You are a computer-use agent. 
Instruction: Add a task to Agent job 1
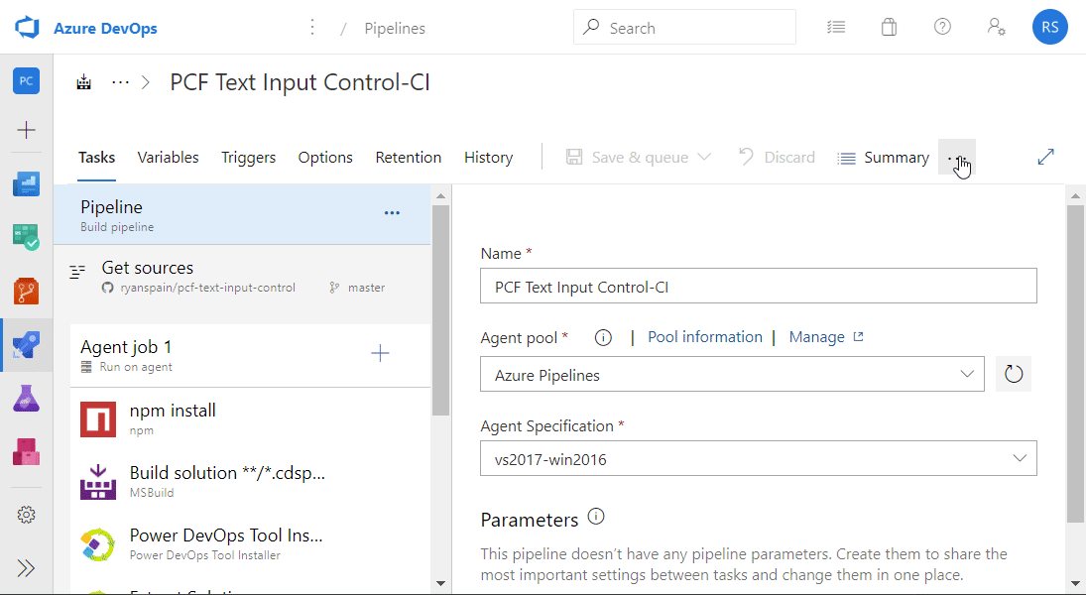coord(380,353)
